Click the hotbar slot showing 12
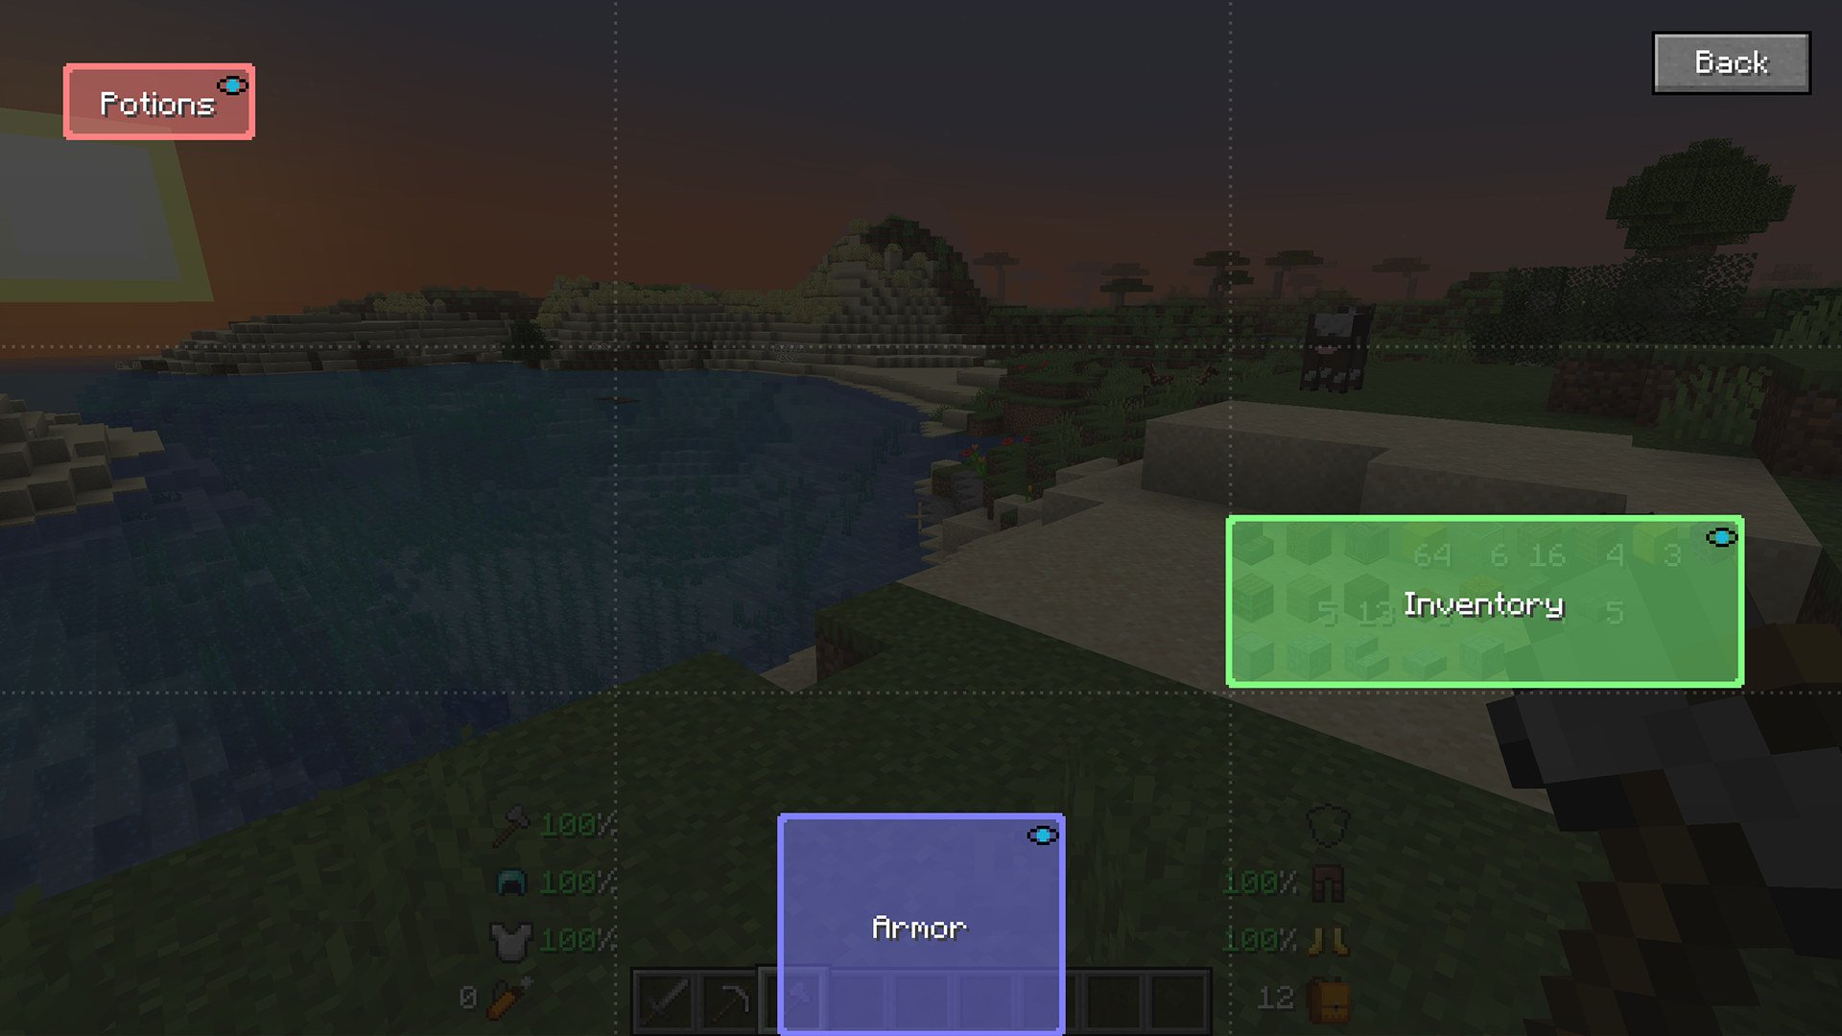This screenshot has width=1842, height=1036. point(1329,998)
